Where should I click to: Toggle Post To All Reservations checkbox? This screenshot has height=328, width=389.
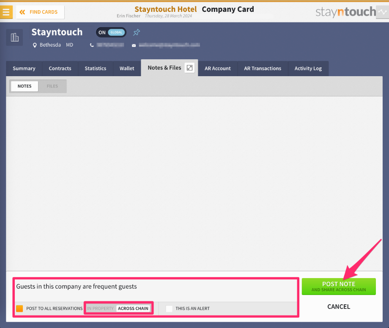[x=19, y=309]
